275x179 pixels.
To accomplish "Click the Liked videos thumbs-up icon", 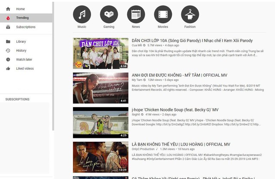I will [x=8, y=69].
